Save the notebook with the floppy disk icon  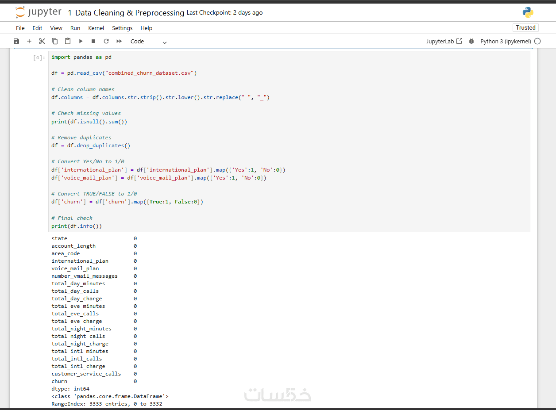[x=16, y=41]
